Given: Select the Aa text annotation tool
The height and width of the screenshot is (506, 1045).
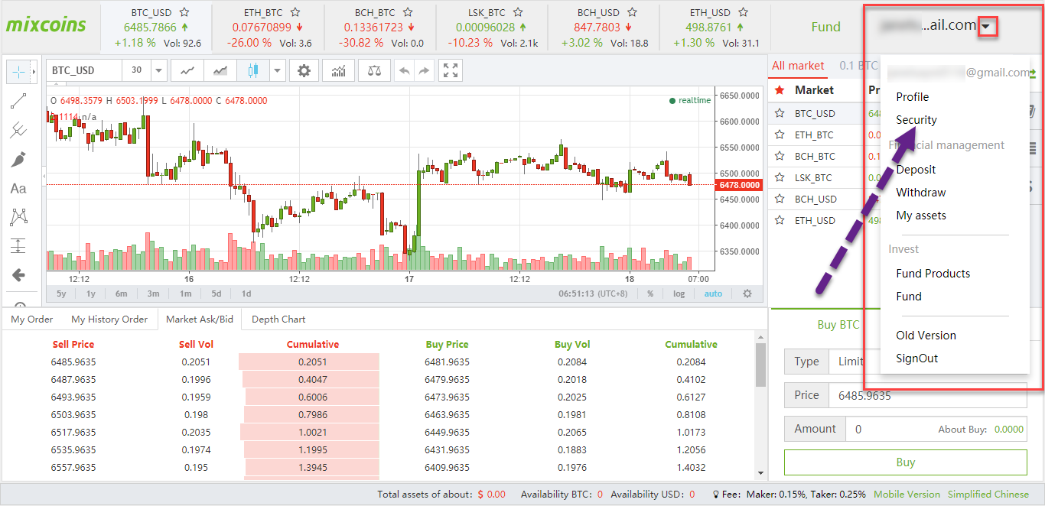Looking at the screenshot, I should (x=18, y=188).
